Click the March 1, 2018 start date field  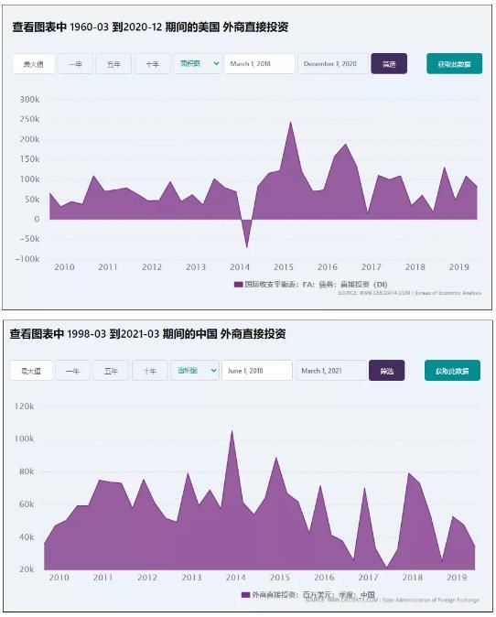click(x=260, y=64)
